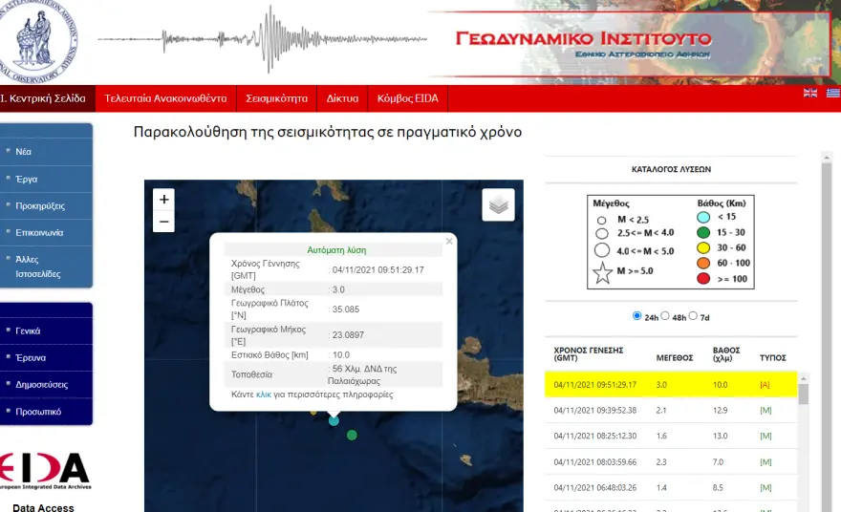Select the highlighted 09:51:29.17 earthquake row
Image resolution: width=841 pixels, height=512 pixels.
tap(669, 384)
